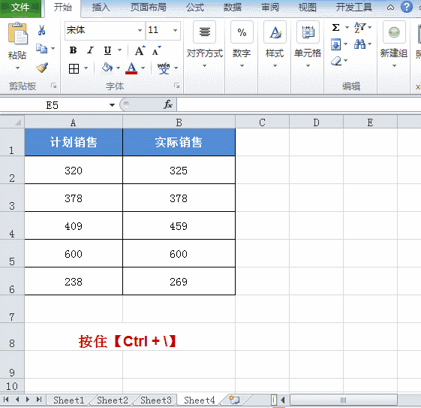Click the AutoSum sigma icon
The height and width of the screenshot is (408, 421).
(x=336, y=27)
